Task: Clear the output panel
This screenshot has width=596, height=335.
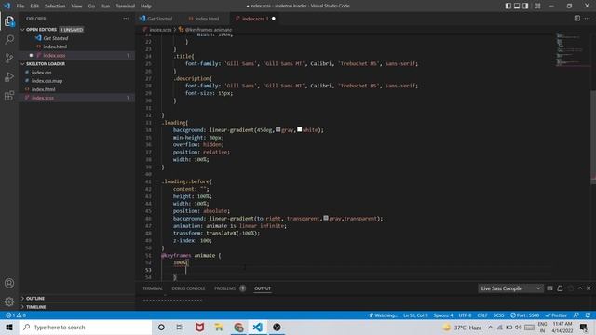Action: [549, 288]
